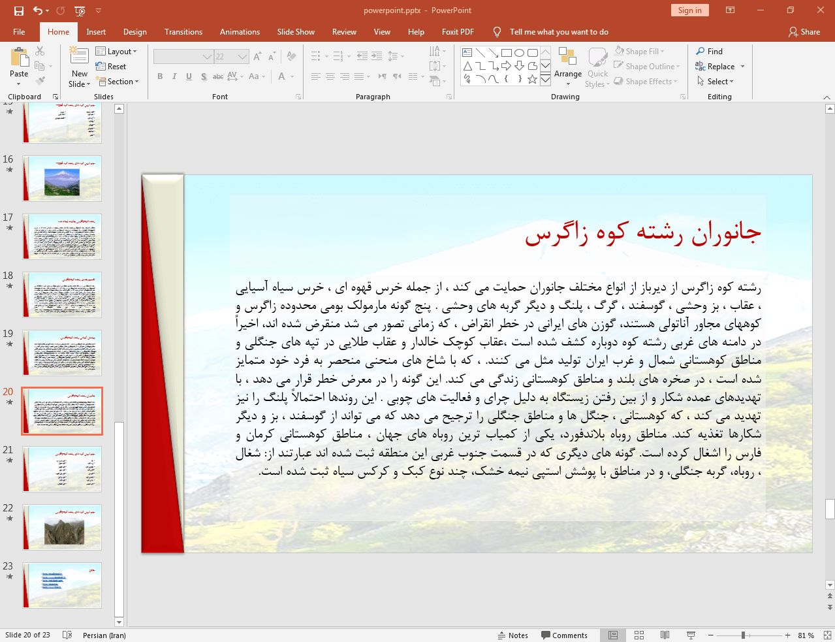Viewport: 835px width, 642px height.
Task: Start slideshow from beginning via Quick Access icon
Action: pos(80,10)
